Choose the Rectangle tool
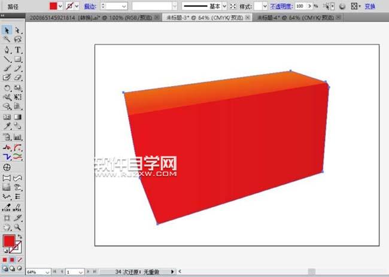This screenshot has width=389, height=277. tap(17, 59)
